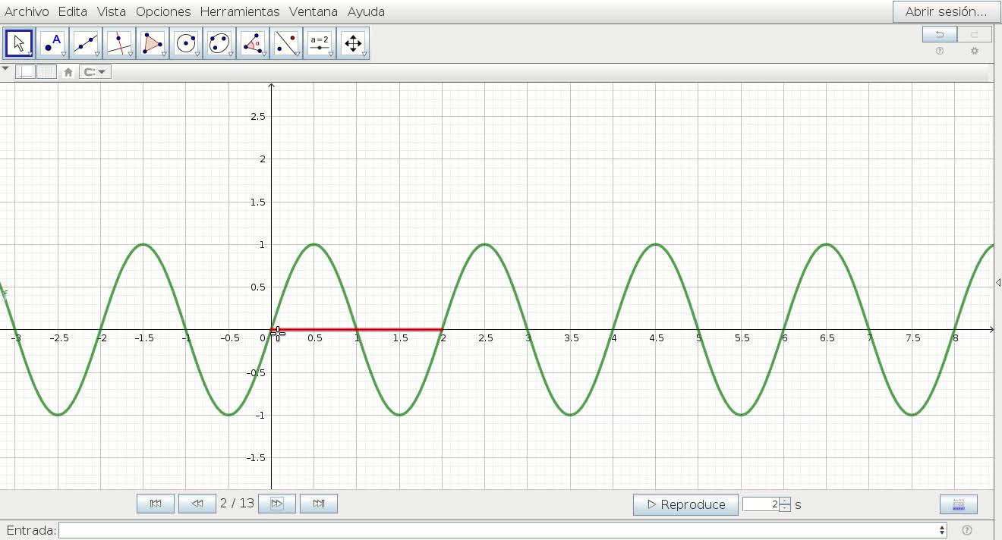Expand the Line tool dropdown arrow
This screenshot has height=540, width=1002.
coord(97,55)
